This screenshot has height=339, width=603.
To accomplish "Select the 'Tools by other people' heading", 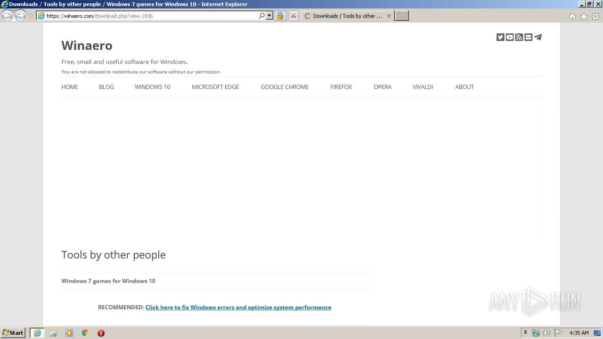I will [114, 255].
